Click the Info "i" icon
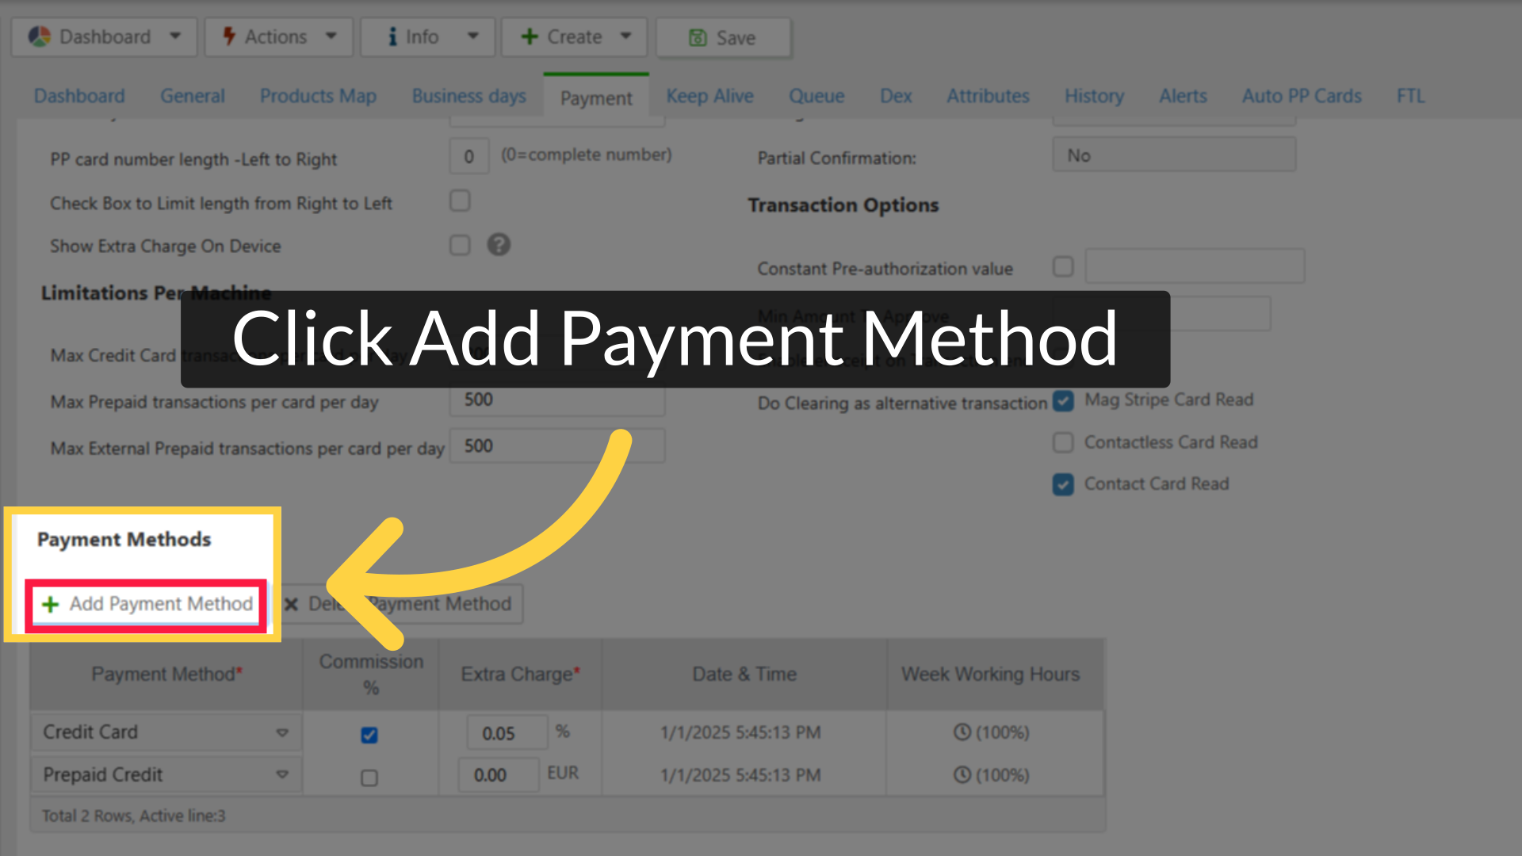 [x=392, y=36]
